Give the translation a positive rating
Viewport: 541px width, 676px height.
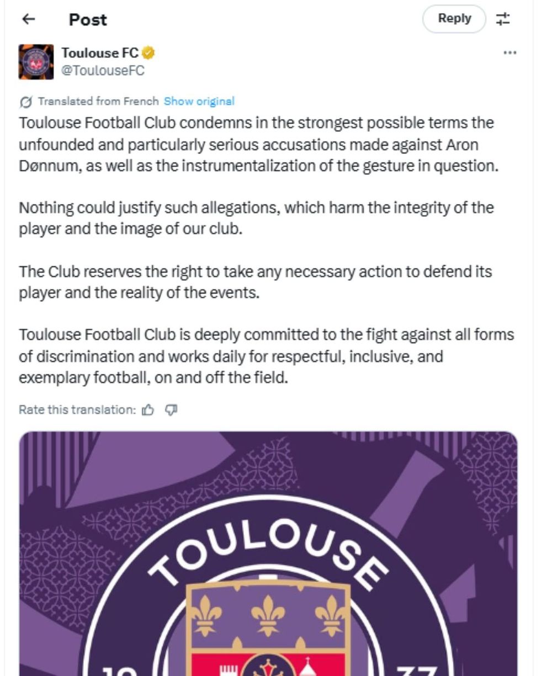tap(148, 409)
